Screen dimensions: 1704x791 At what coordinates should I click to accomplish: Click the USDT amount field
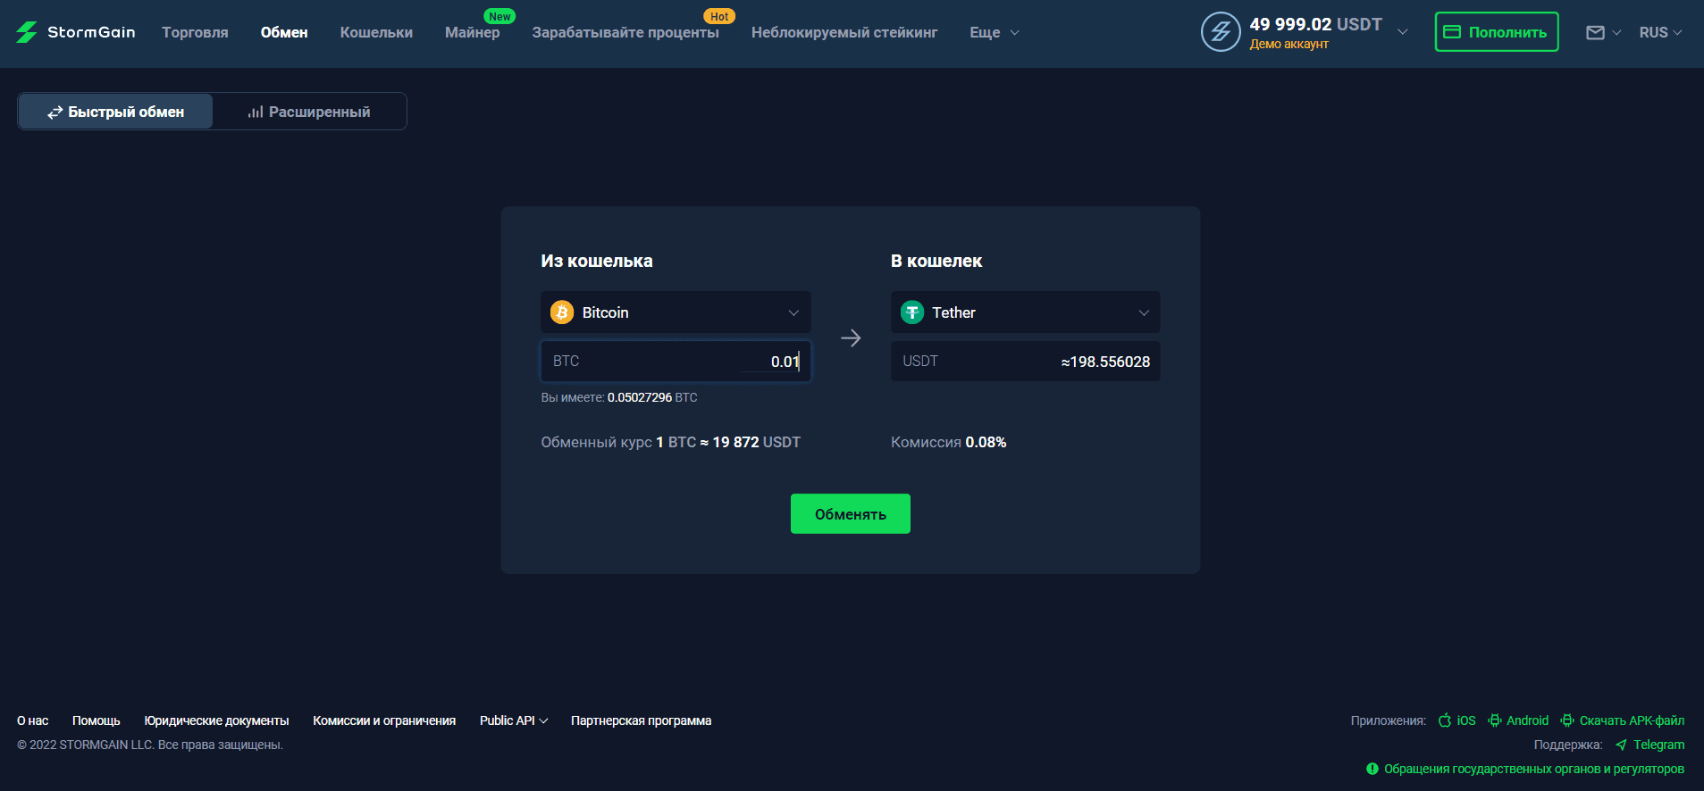tap(1026, 362)
